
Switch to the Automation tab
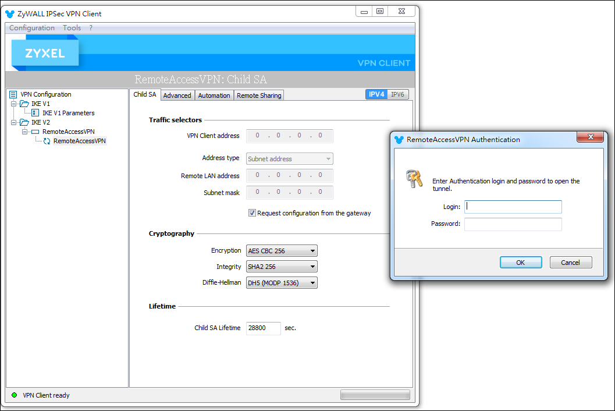(x=214, y=95)
